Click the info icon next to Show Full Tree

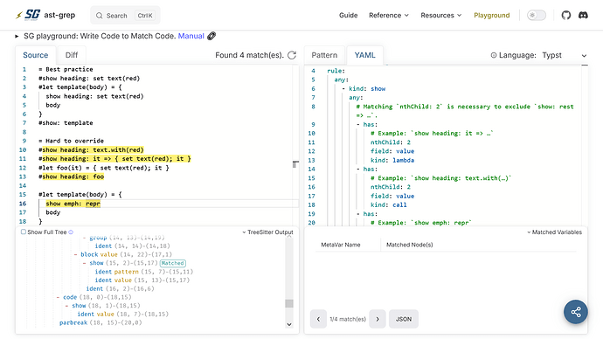click(71, 232)
